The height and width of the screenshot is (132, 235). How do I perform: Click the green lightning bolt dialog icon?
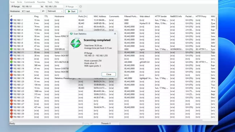click(x=76, y=43)
